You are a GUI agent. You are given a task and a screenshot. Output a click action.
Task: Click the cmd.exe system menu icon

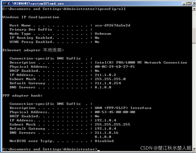point(5,3)
